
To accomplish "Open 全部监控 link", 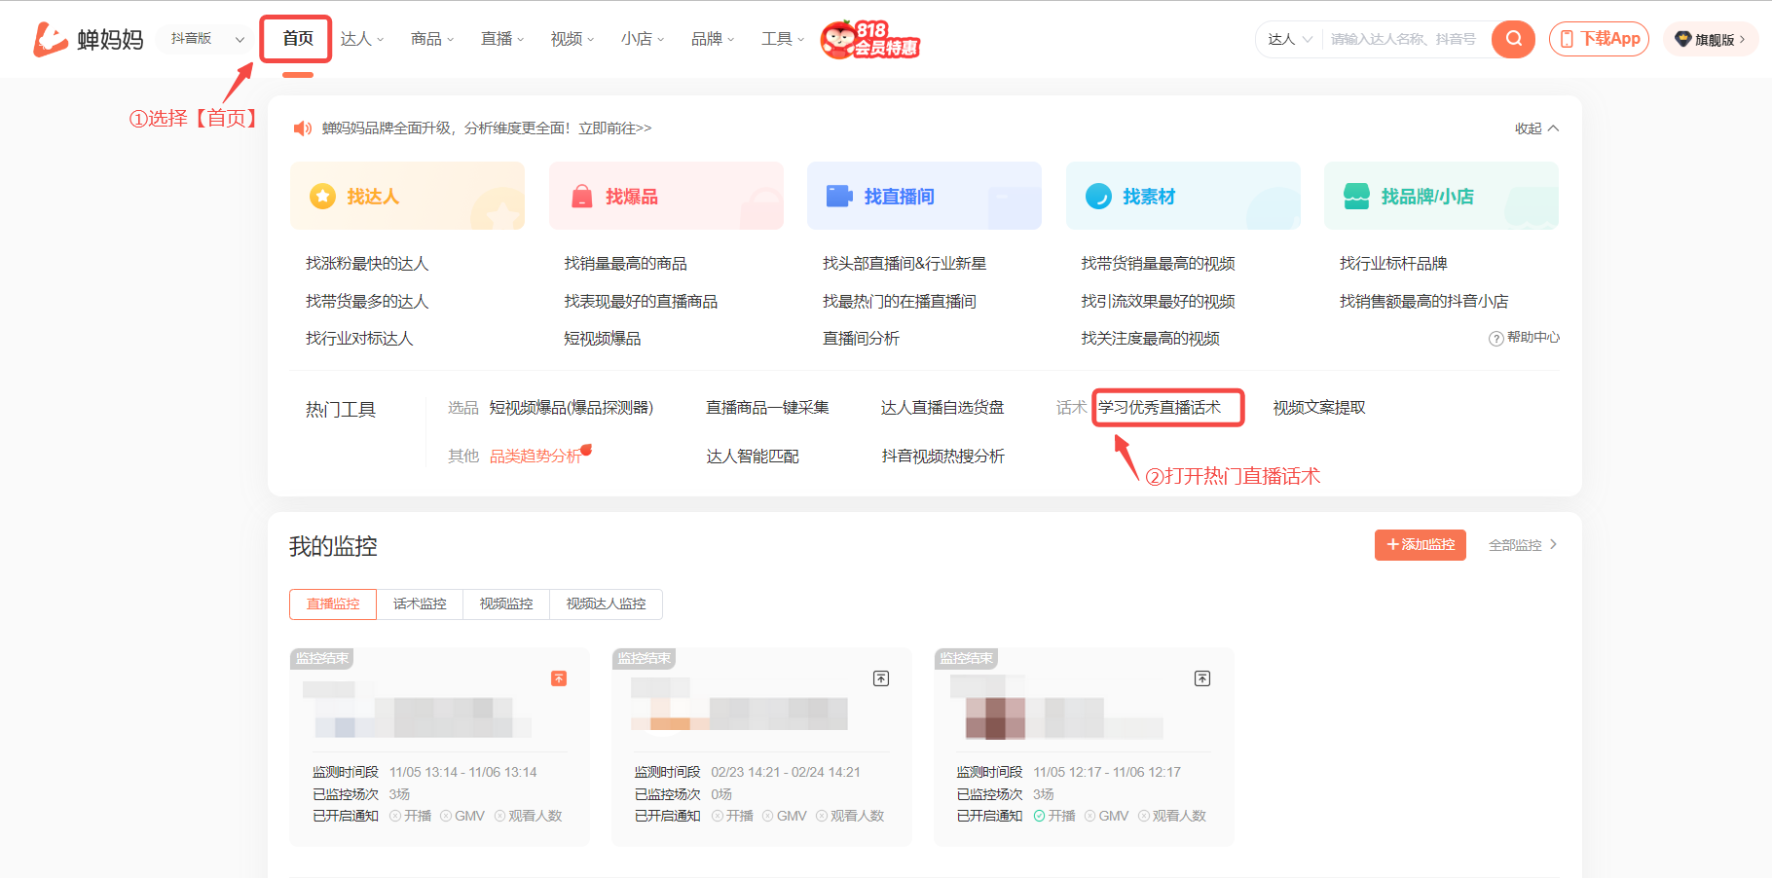I will pyautogui.click(x=1523, y=545).
